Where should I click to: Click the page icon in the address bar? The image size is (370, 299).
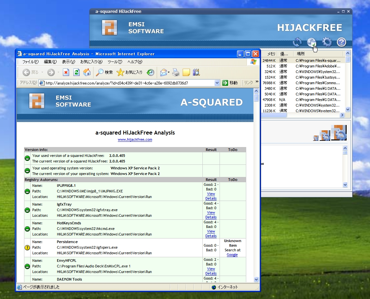[x=42, y=83]
